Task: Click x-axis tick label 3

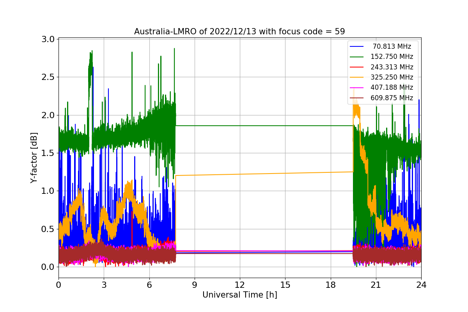Action: 104,285
